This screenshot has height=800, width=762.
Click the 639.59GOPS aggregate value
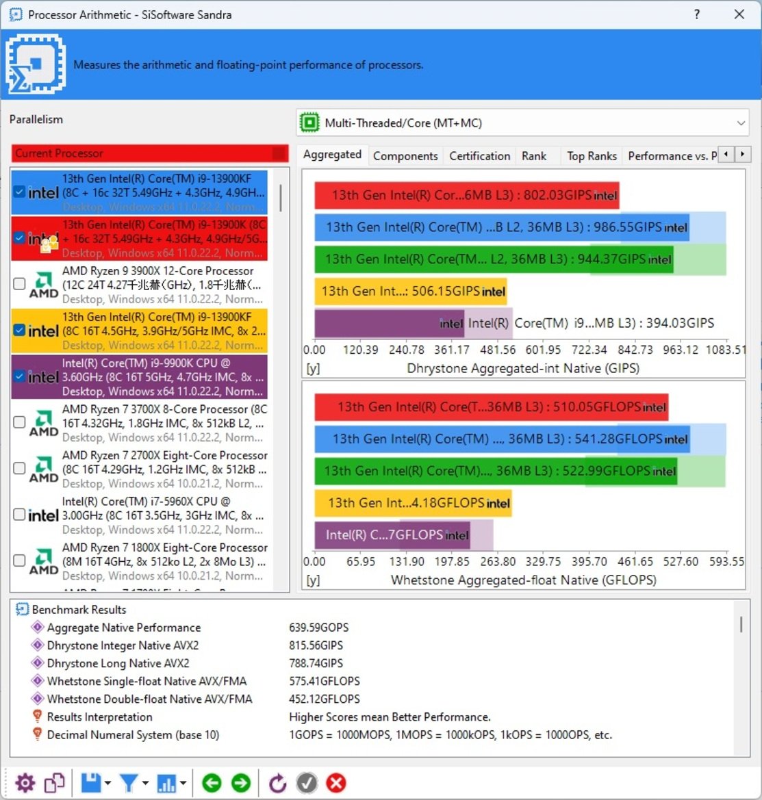pyautogui.click(x=318, y=627)
